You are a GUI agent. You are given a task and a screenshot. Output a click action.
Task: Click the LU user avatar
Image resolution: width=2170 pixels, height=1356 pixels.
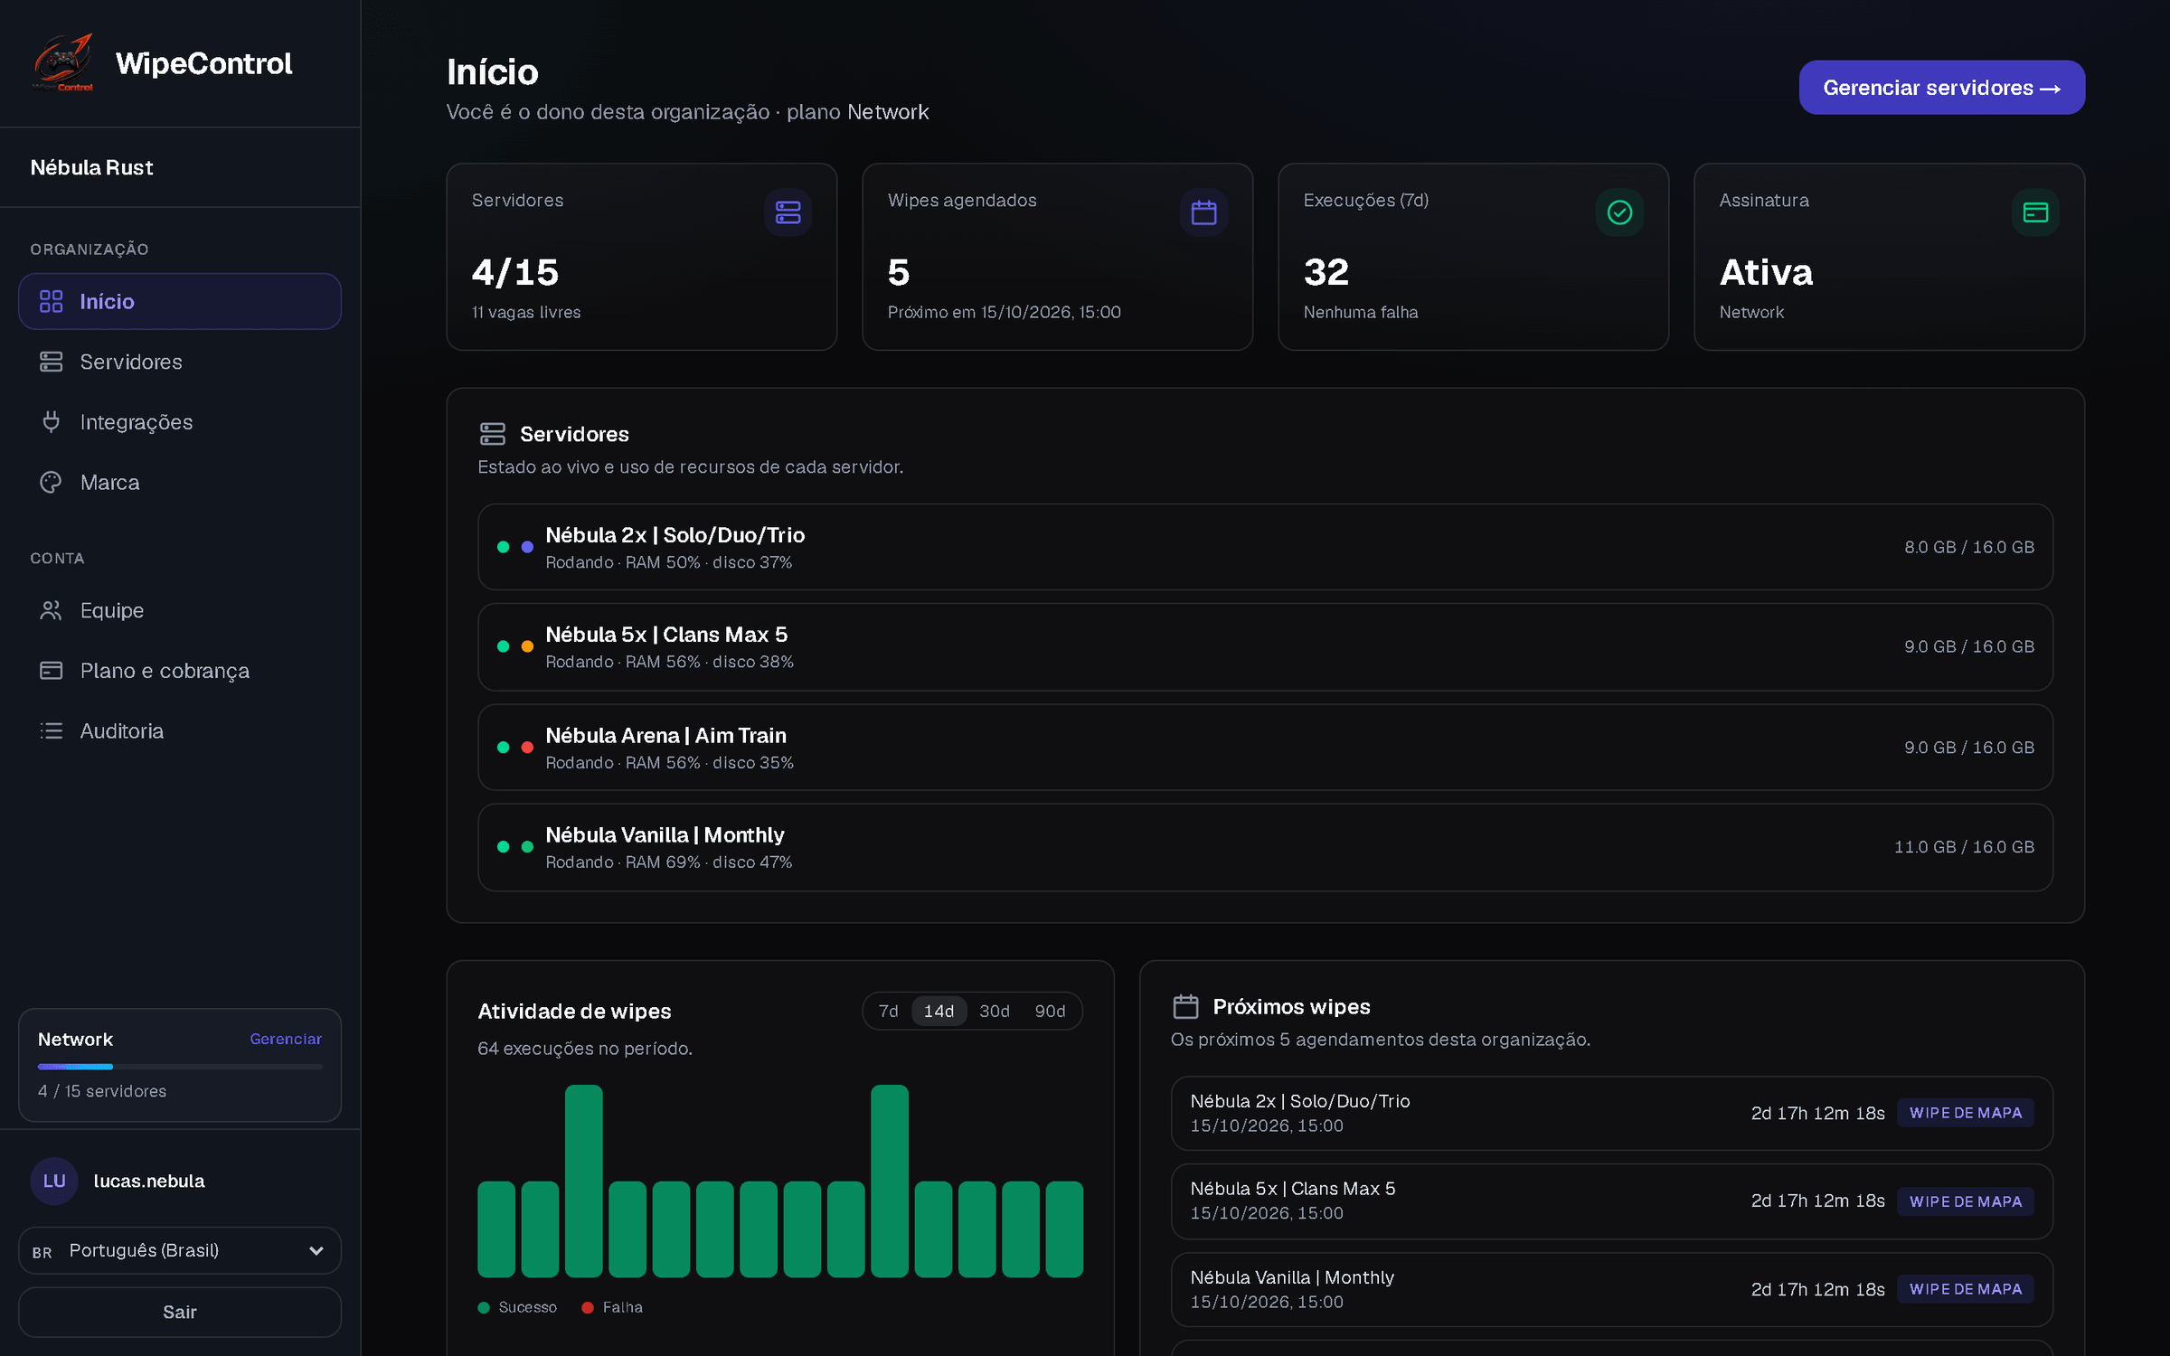pos(54,1181)
